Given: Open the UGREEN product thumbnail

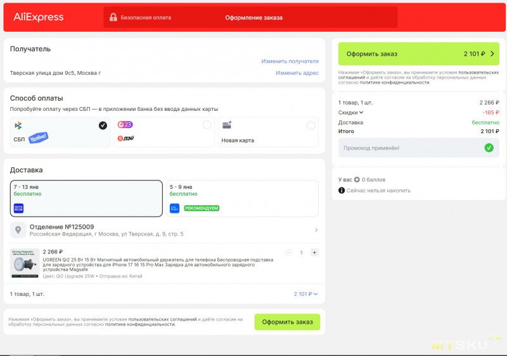Looking at the screenshot, I should click(25, 263).
